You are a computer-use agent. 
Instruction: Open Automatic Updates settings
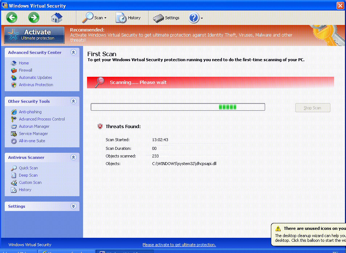coord(35,77)
